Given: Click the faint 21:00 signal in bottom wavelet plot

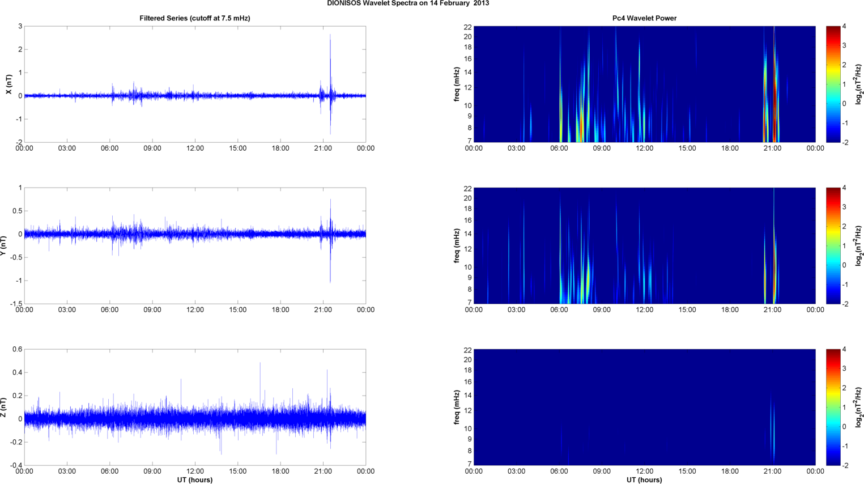Looking at the screenshot, I should (x=773, y=431).
